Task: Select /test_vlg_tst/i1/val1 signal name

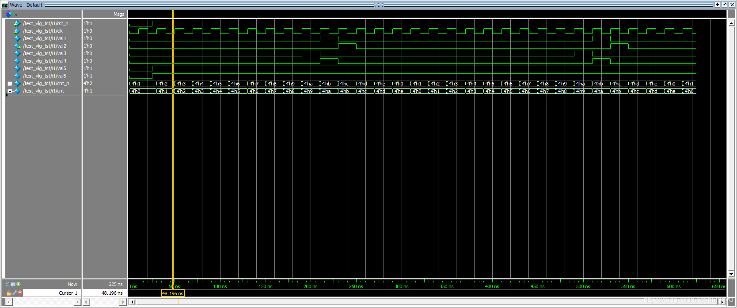Action: (45, 38)
